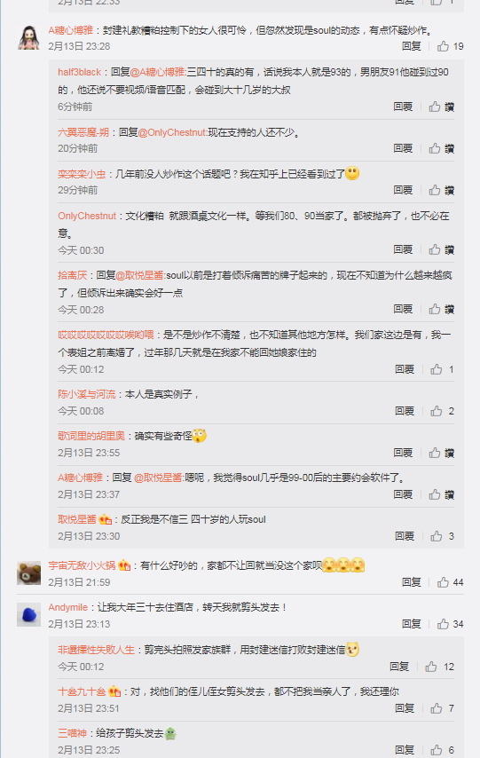Like Andymile's comment with 34 likes
Screen dimensions: 480x758
coord(443,624)
